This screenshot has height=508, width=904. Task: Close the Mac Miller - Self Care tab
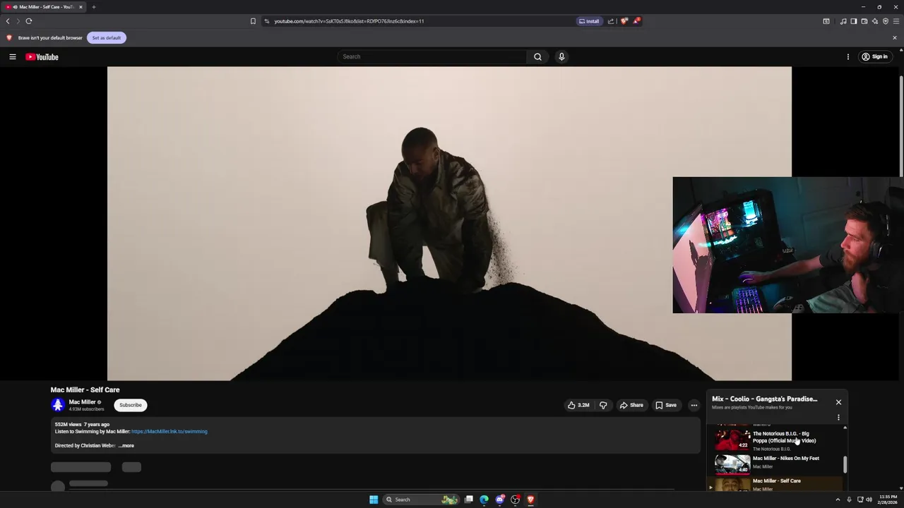(x=81, y=7)
